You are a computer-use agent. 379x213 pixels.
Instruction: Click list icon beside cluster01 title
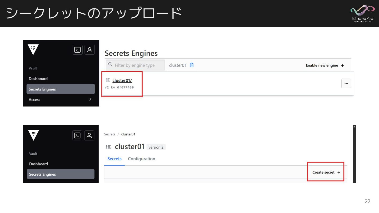tap(108, 147)
